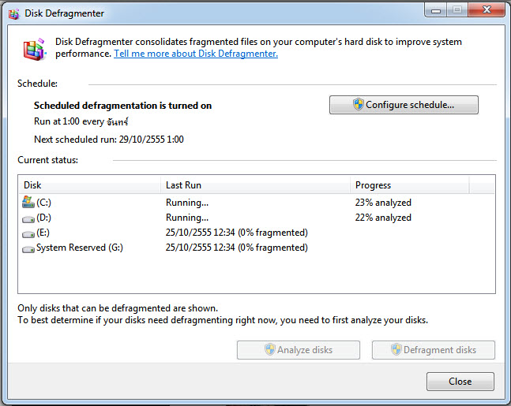Select the System Reserved (G:) drive icon
The image size is (511, 406).
click(28, 250)
